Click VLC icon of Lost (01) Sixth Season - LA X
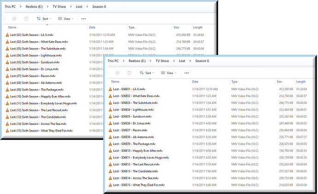This screenshot has width=318, height=194. coord(7,35)
